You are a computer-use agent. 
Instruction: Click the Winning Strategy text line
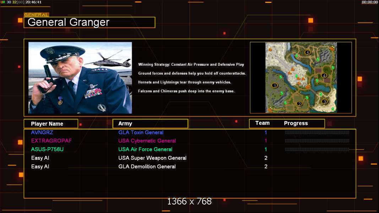[191, 65]
